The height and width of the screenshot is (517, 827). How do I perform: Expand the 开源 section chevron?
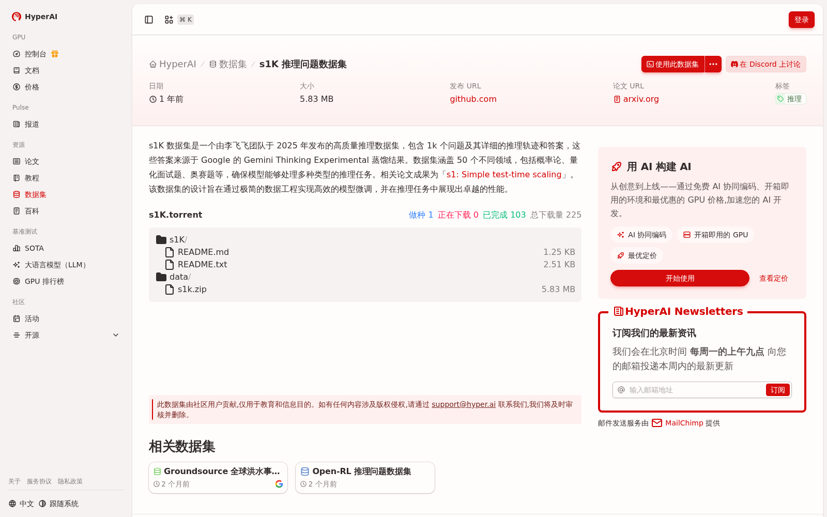pos(116,335)
